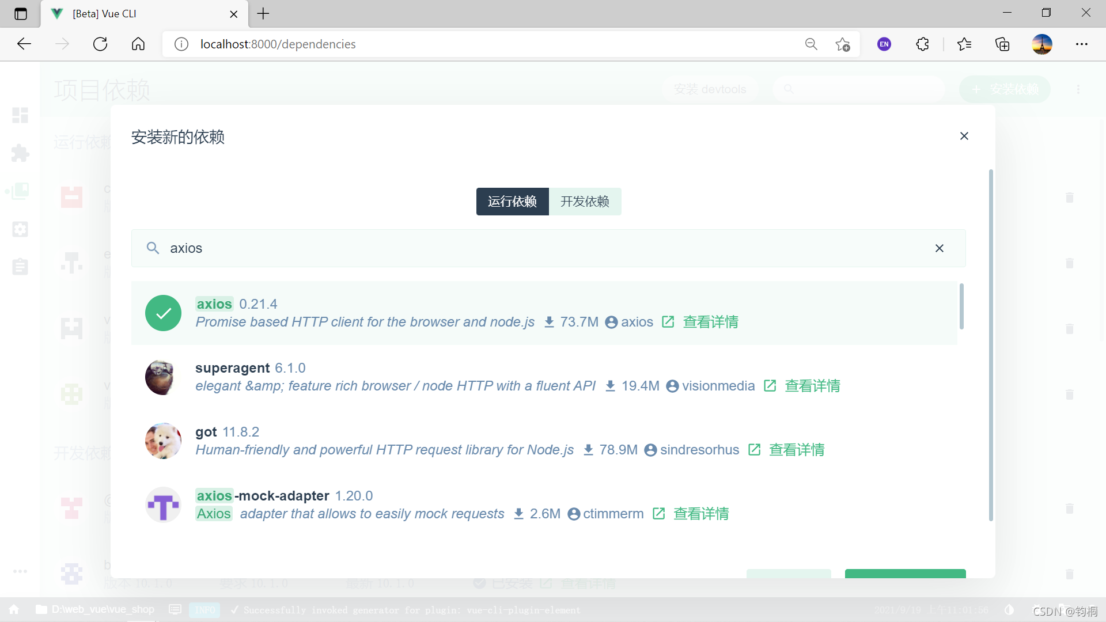
Task: Open 查看详情 link for got
Action: tap(797, 450)
